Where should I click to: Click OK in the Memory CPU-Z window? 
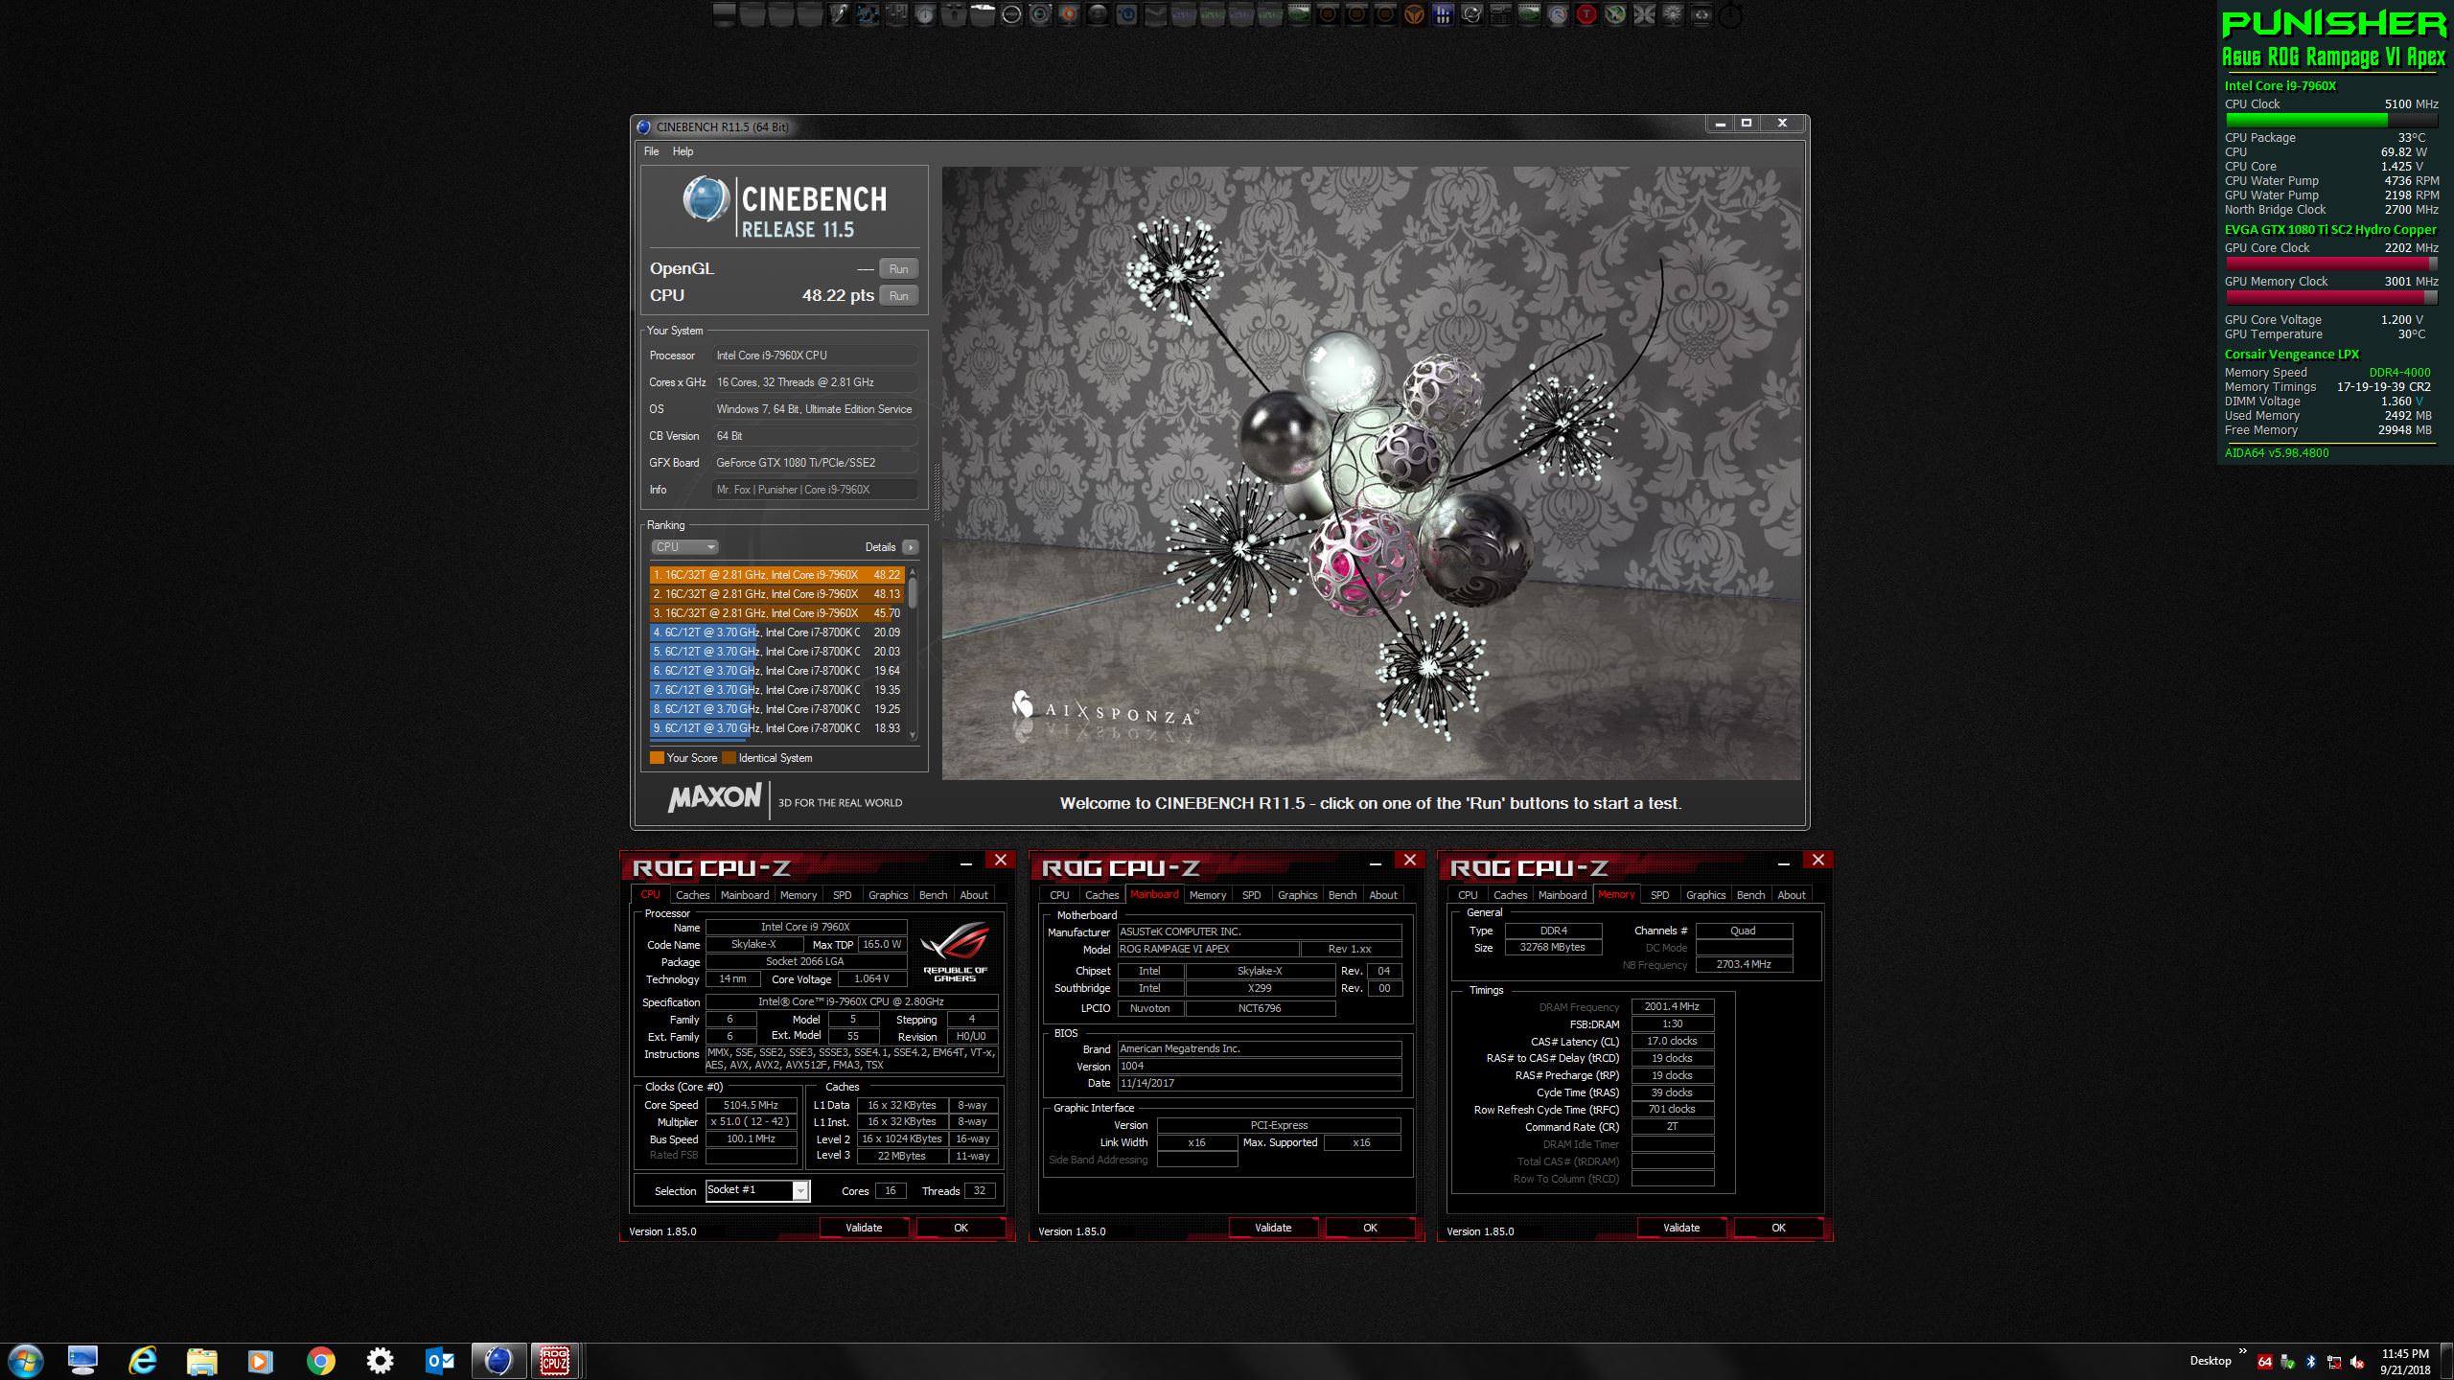(1778, 1228)
